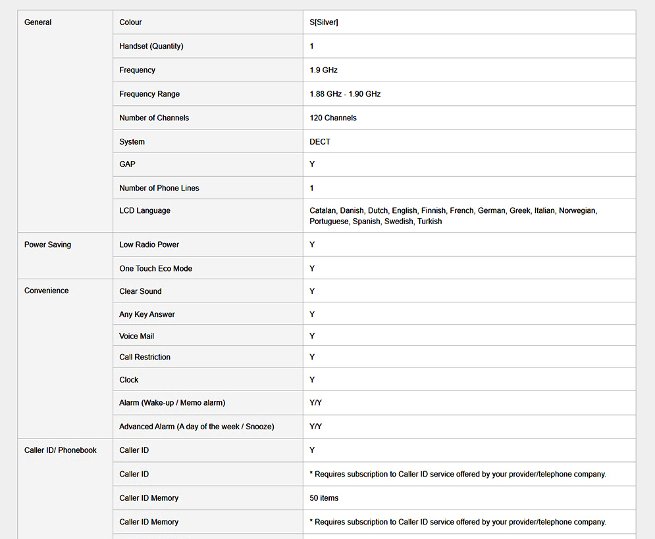Click the Any Key Answer label

pos(147,314)
